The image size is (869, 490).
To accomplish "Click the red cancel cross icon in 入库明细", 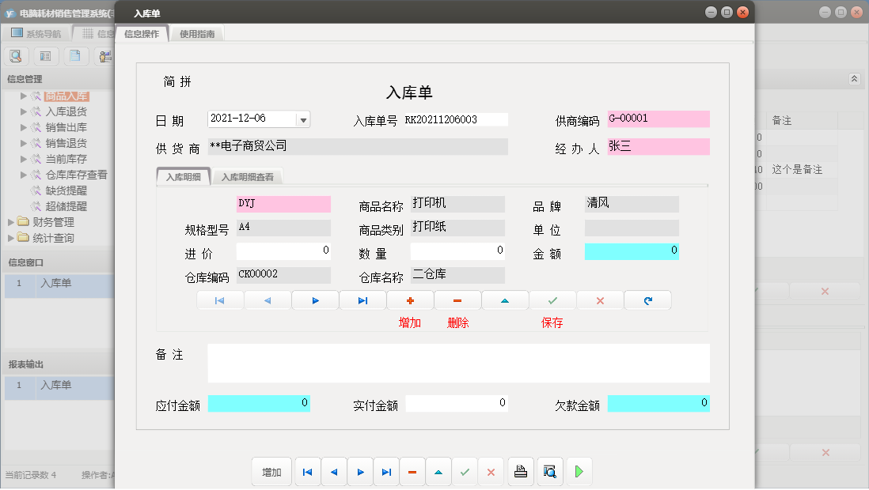I will point(600,300).
